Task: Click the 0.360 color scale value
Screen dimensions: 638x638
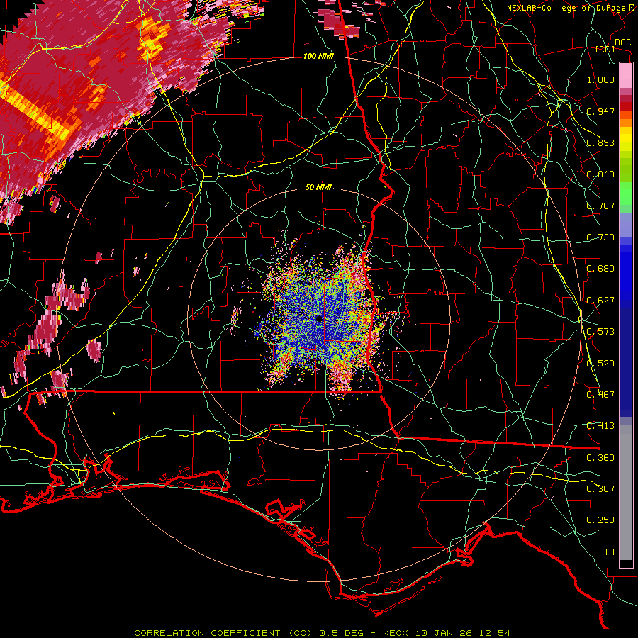Action: click(600, 458)
